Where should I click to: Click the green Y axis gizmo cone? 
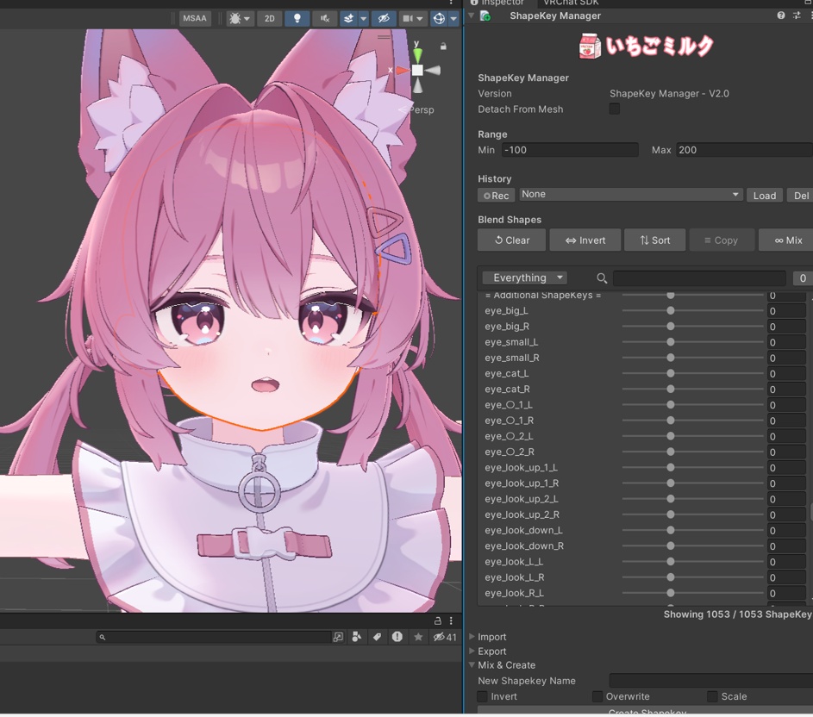point(417,54)
